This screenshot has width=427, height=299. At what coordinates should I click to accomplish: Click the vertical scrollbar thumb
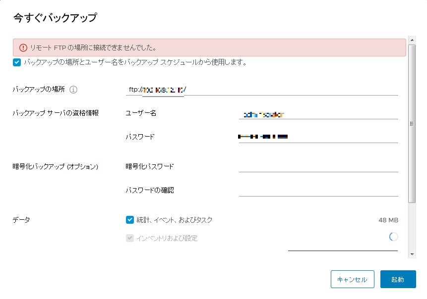[x=411, y=124]
